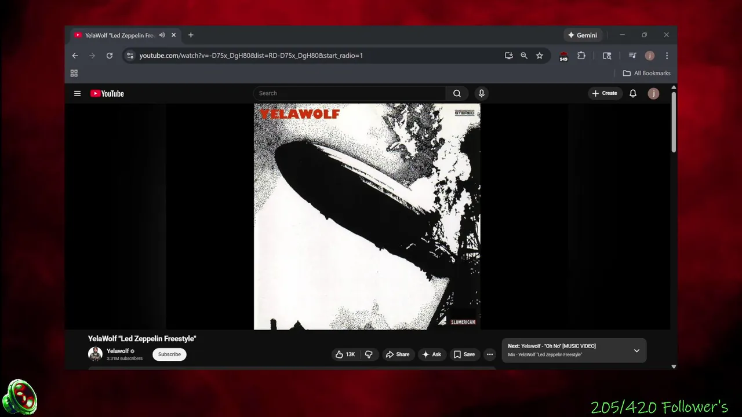Click the YouTube search magnifier button

coord(457,93)
